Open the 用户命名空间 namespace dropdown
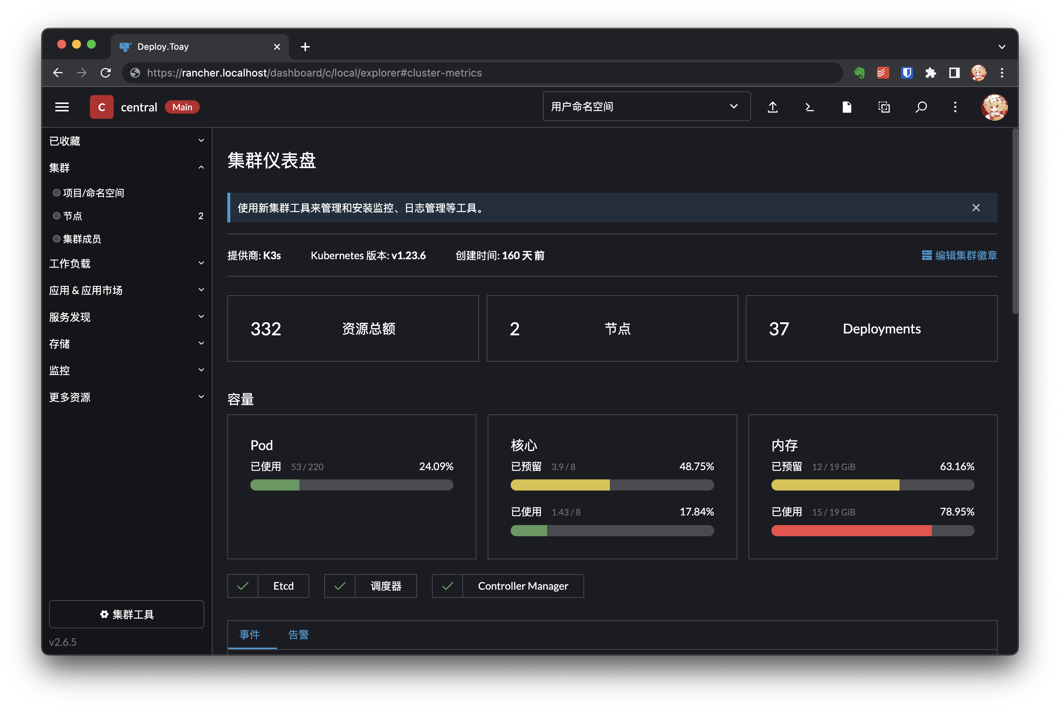This screenshot has width=1060, height=710. [x=646, y=107]
